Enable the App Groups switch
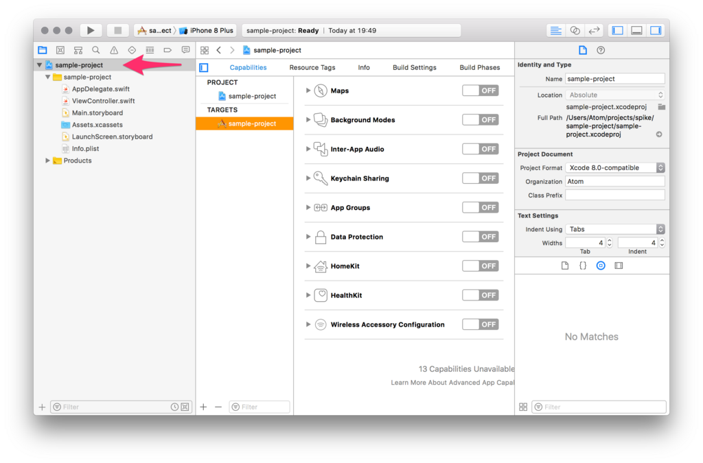The image size is (703, 463). pos(480,207)
